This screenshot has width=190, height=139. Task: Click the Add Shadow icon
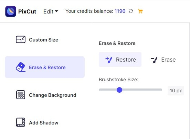pos(21,122)
